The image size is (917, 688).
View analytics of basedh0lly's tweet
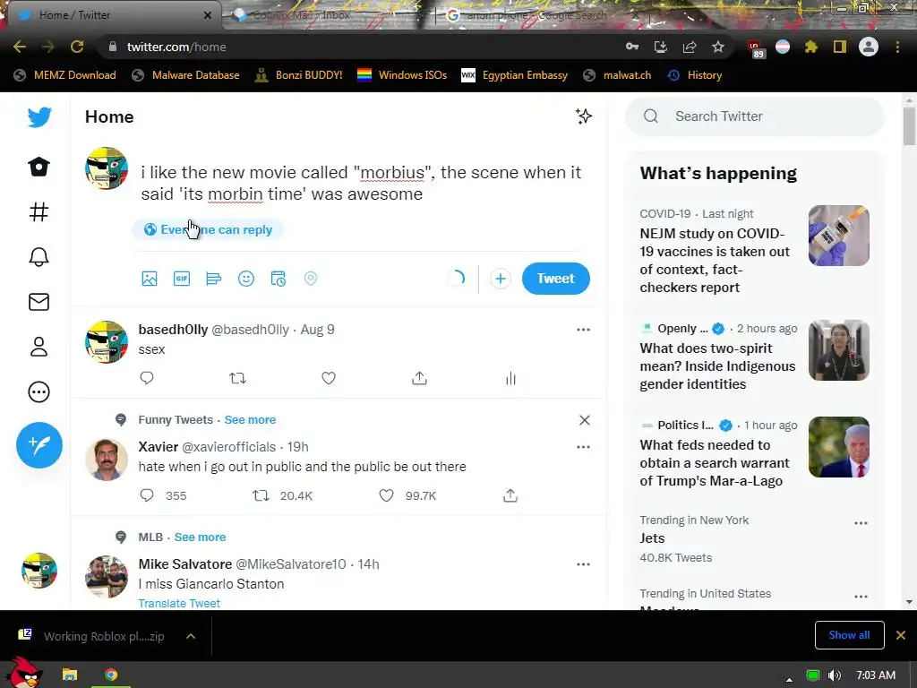(x=510, y=378)
